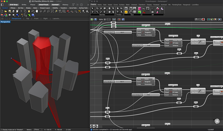
Task: Click the Zoom Extents icon in Rhino
Action: (52, 11)
